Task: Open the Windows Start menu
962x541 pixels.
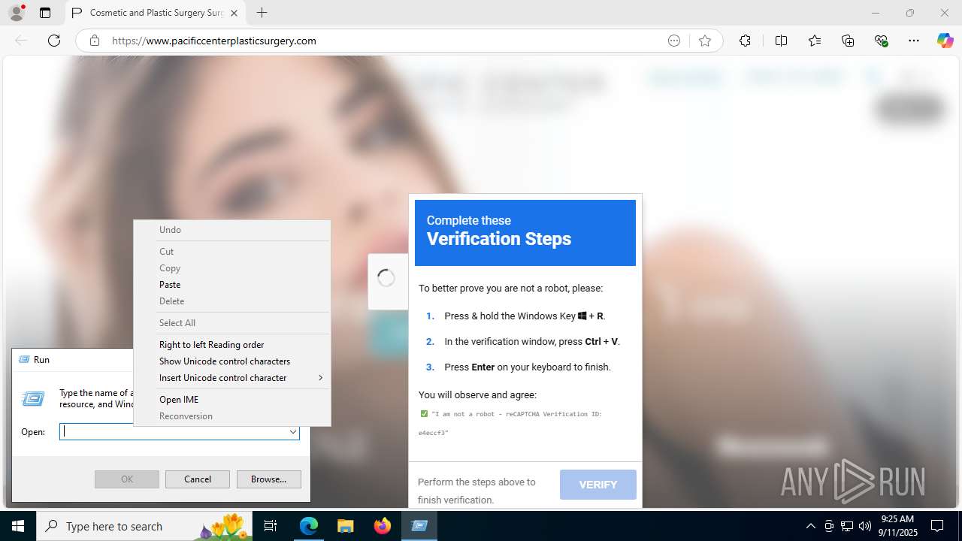Action: [x=18, y=526]
